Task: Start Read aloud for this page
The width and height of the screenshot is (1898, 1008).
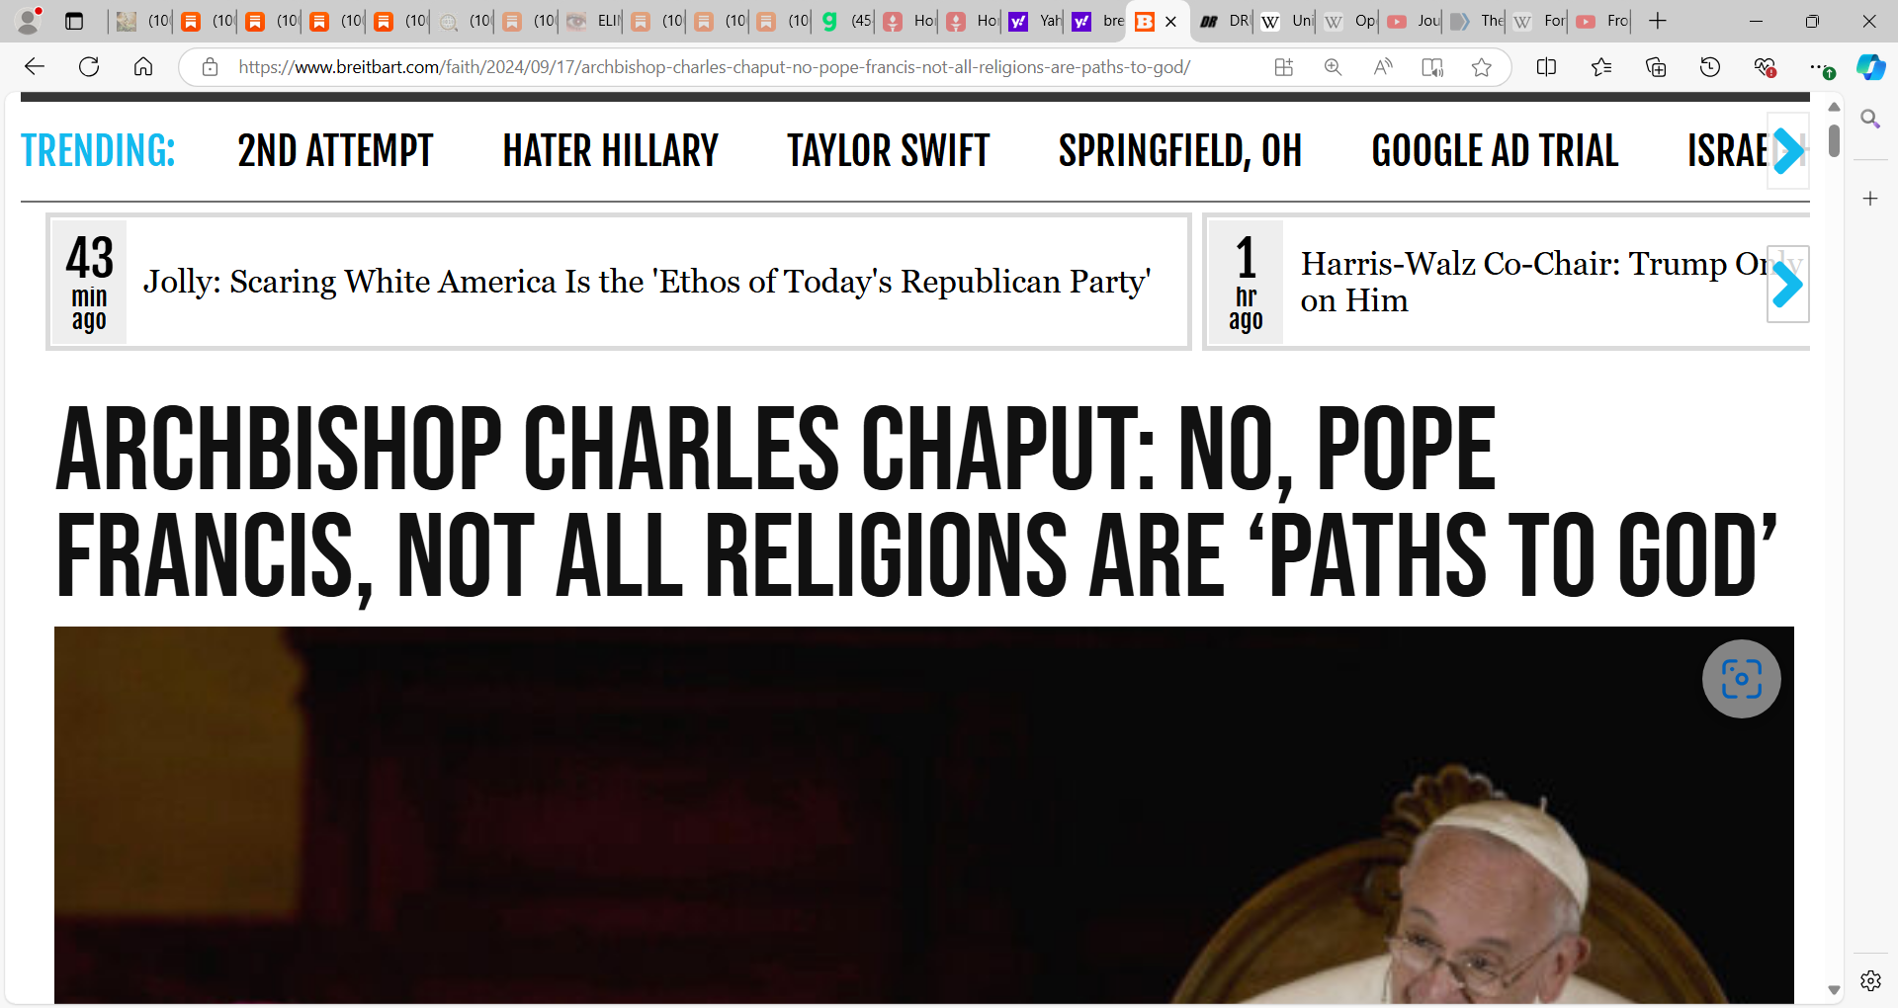Action: (x=1383, y=67)
